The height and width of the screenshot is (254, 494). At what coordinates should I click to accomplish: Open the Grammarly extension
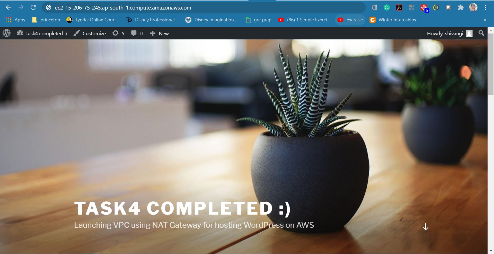tap(387, 8)
